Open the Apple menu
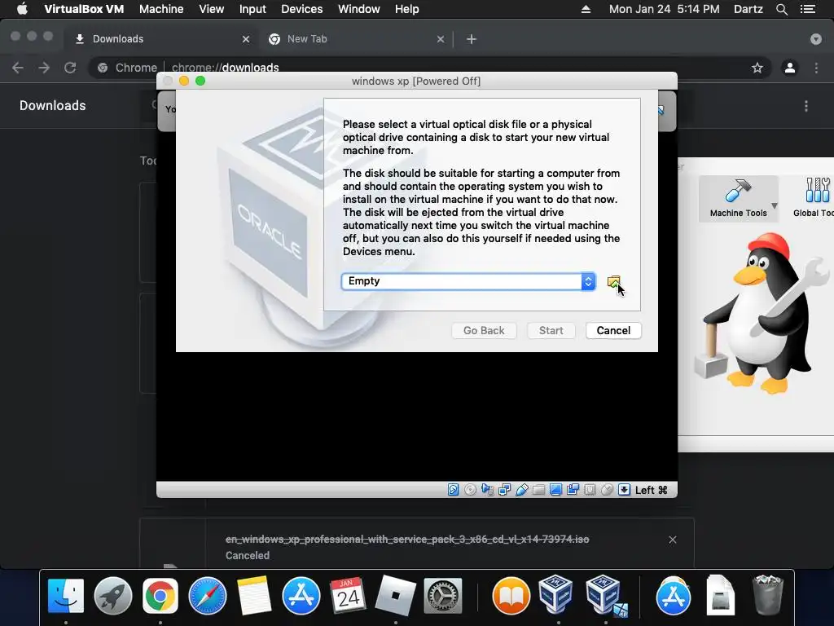 click(x=22, y=9)
